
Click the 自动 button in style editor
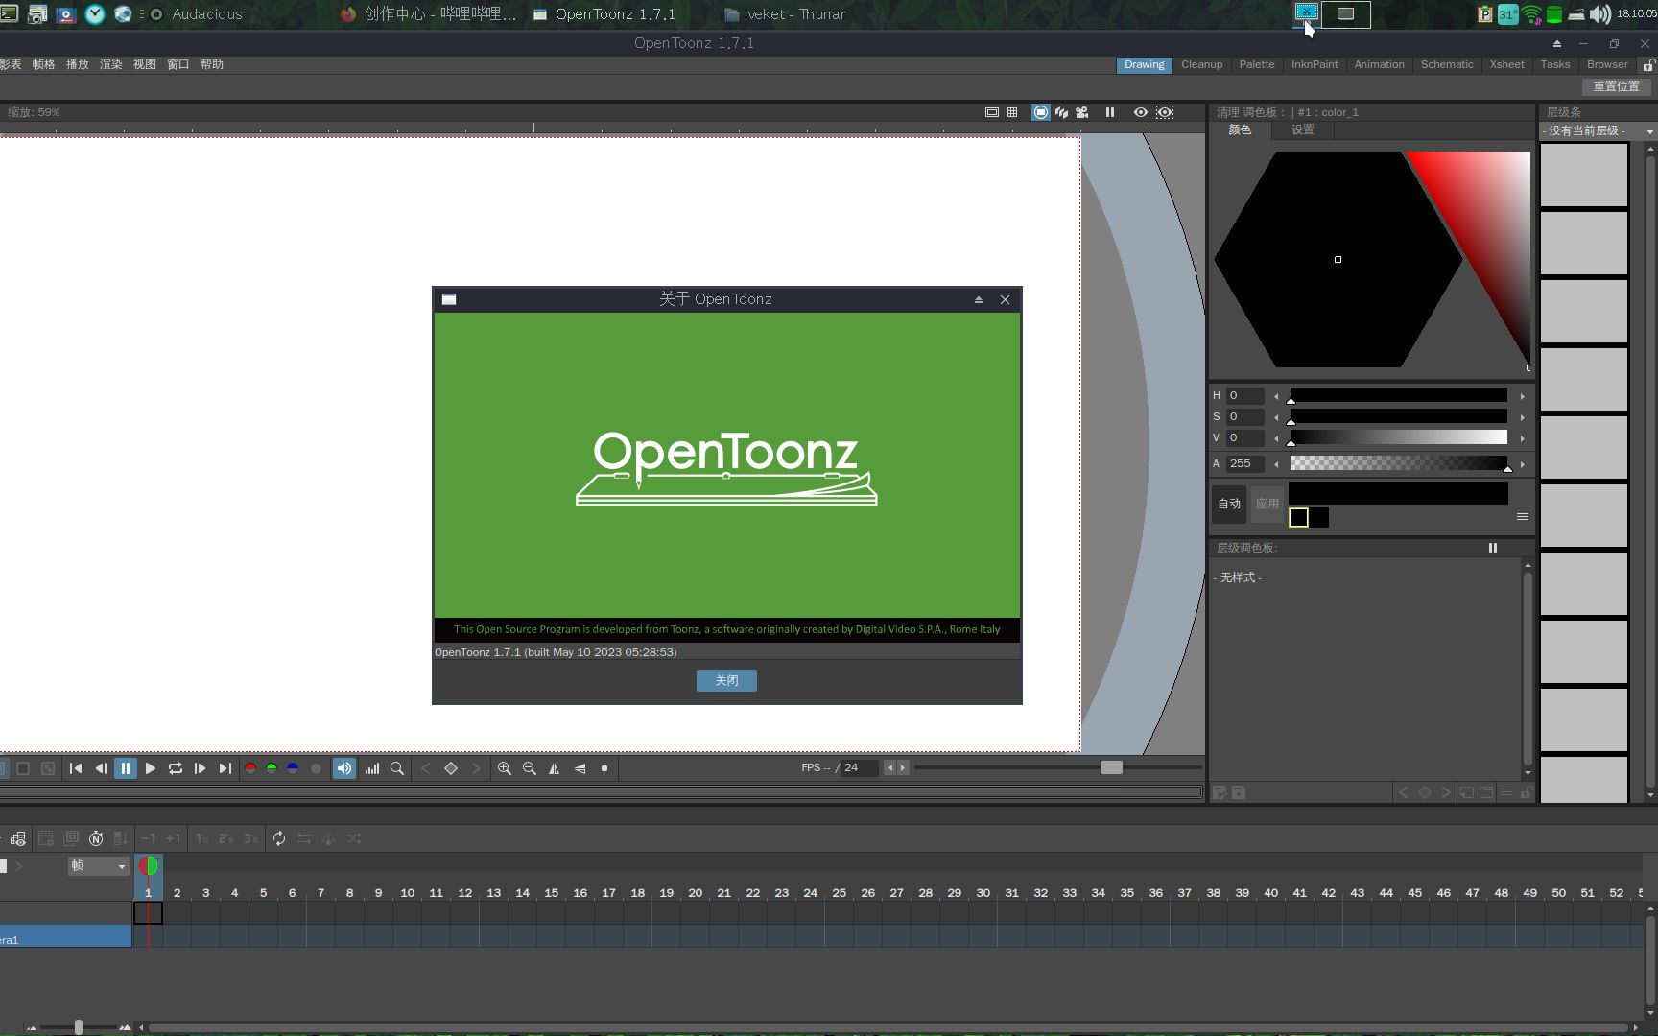1229,504
